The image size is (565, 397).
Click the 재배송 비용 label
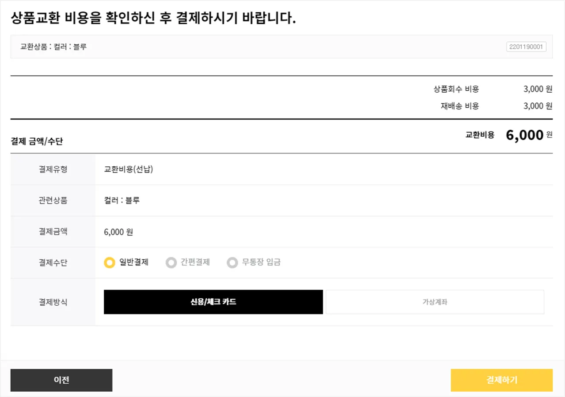click(459, 106)
